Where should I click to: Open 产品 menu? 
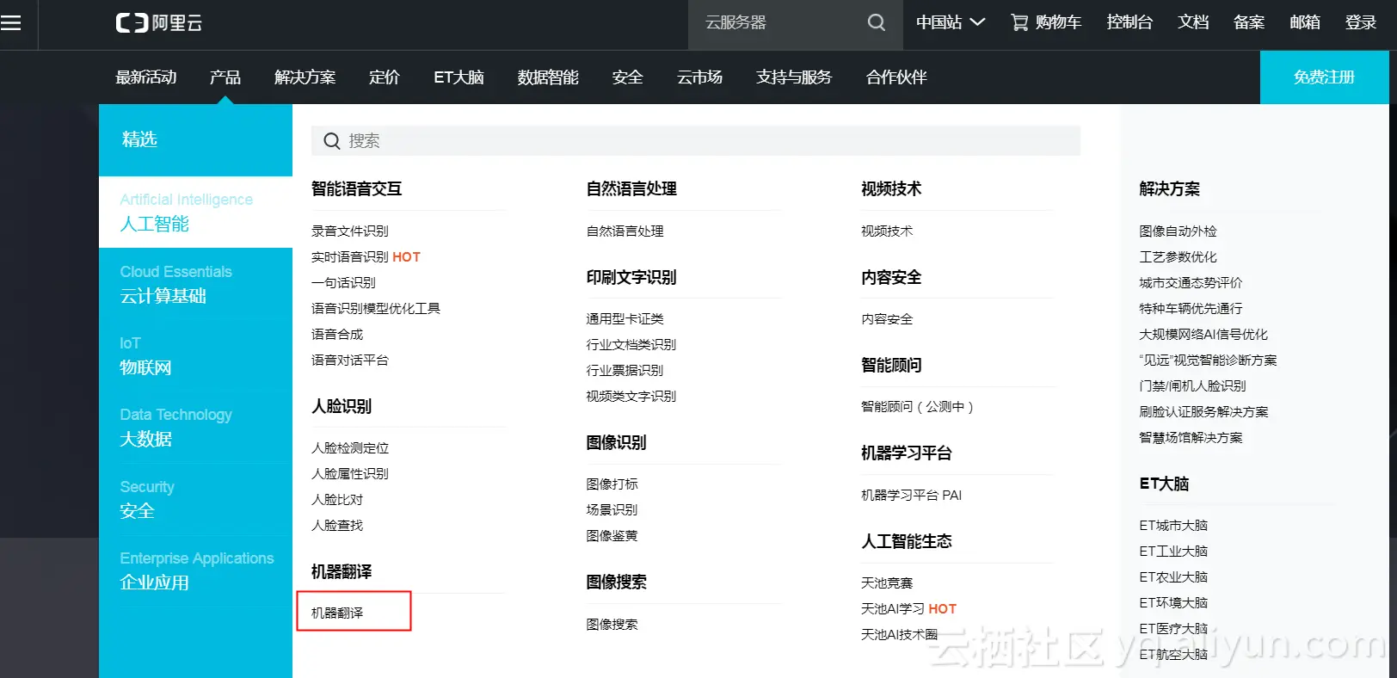225,77
